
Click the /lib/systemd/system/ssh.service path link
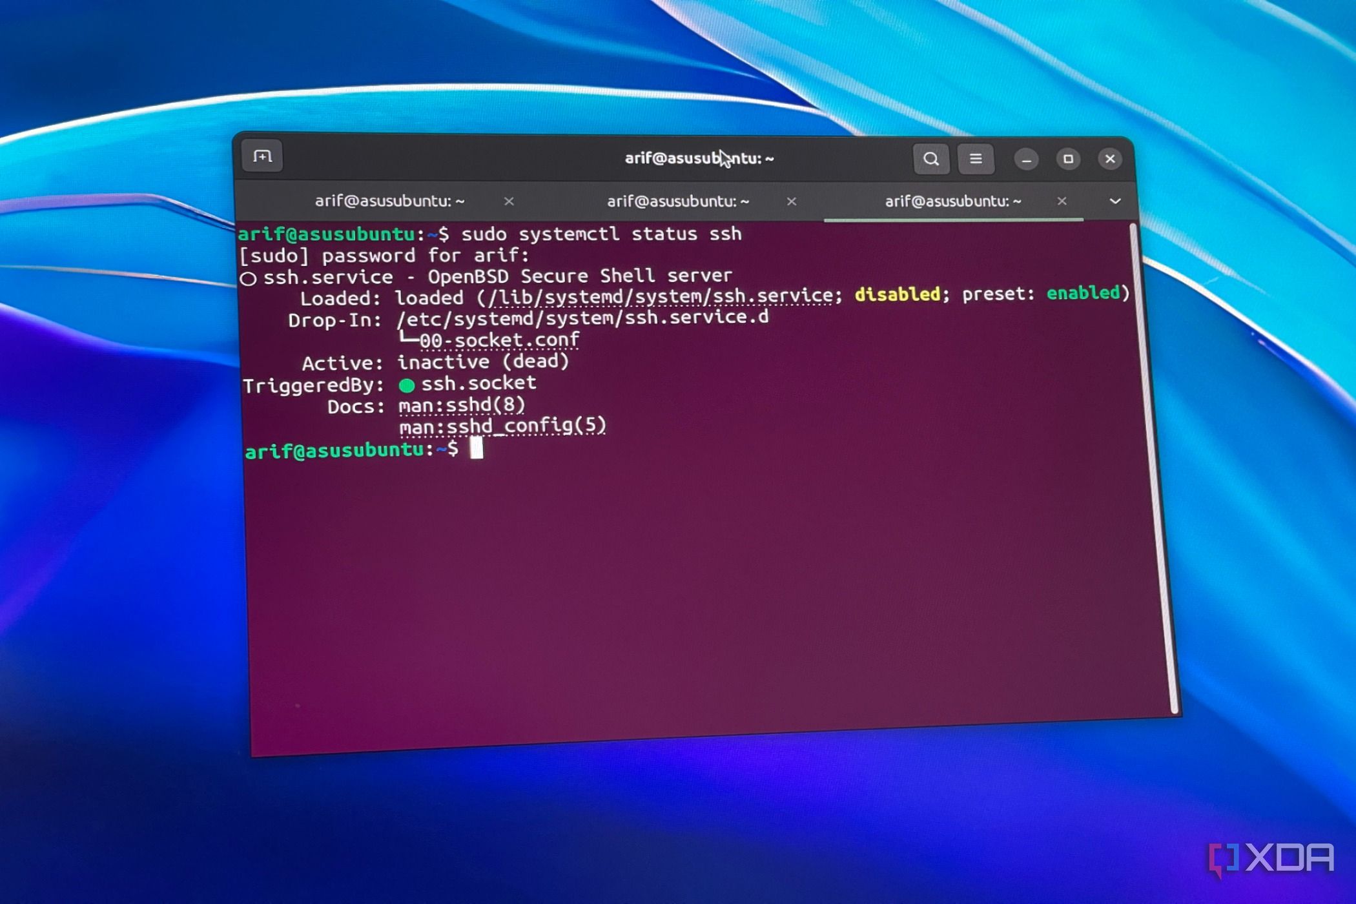pyautogui.click(x=660, y=296)
